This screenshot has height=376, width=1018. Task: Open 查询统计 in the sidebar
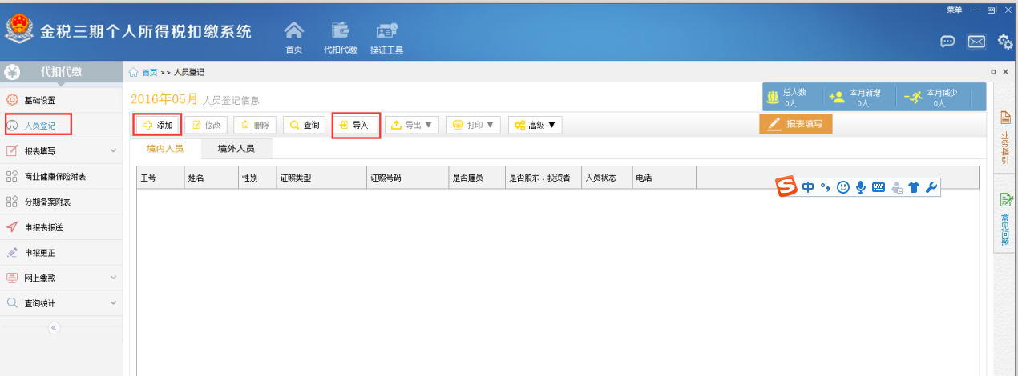point(61,303)
